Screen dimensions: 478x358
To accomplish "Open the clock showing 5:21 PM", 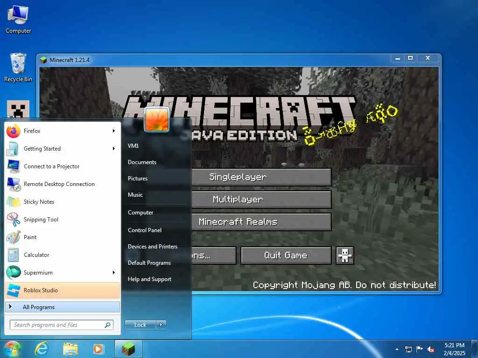I will [454, 349].
